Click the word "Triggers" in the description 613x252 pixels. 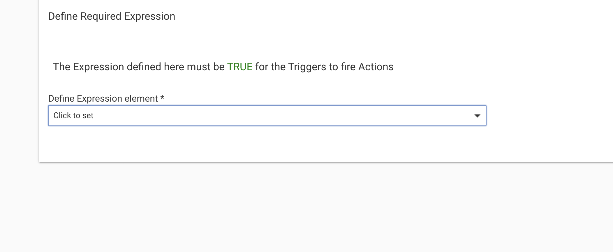307,67
